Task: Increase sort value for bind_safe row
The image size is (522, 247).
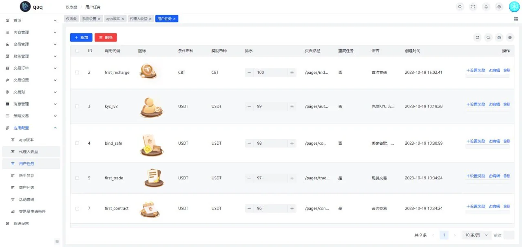Action: tap(292, 143)
